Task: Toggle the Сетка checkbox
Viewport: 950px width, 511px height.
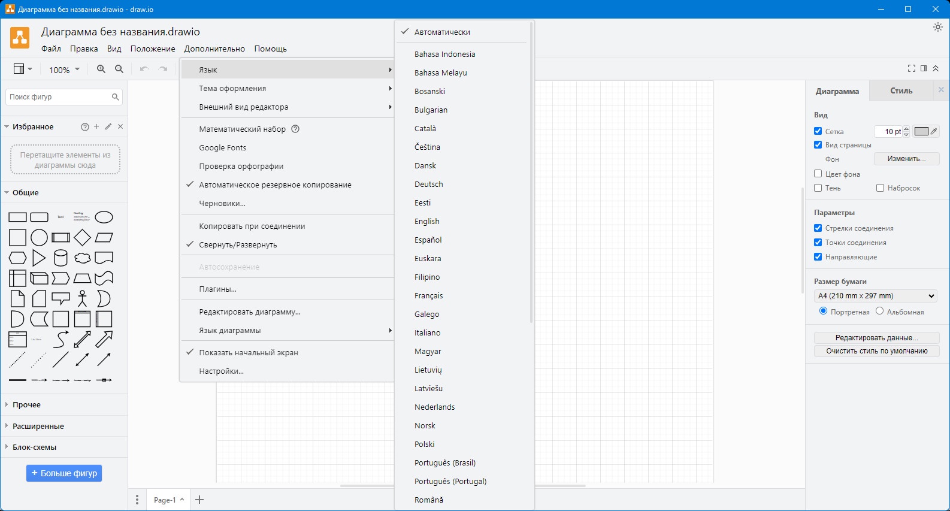Action: pos(818,131)
